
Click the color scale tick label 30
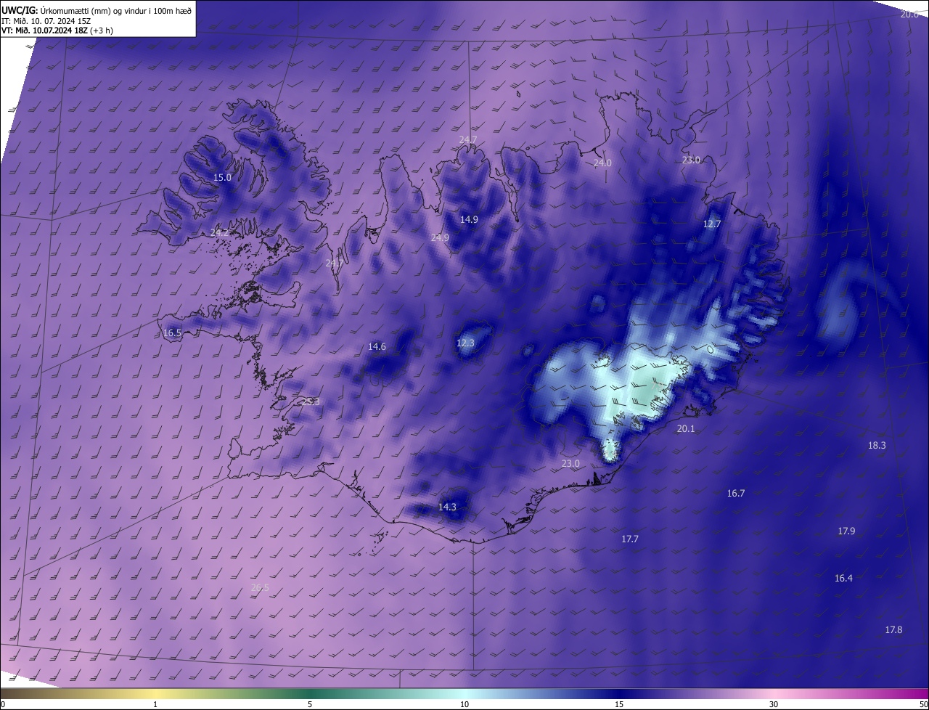(774, 704)
